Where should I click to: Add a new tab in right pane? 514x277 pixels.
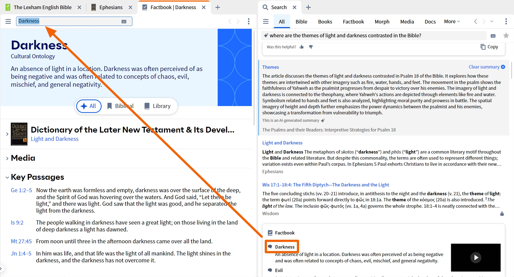coord(308,7)
